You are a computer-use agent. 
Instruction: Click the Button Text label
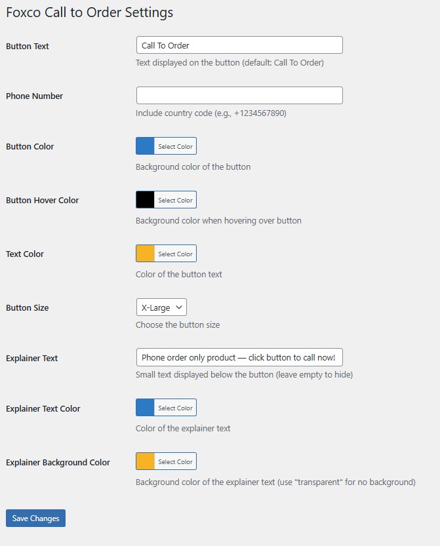click(x=28, y=47)
